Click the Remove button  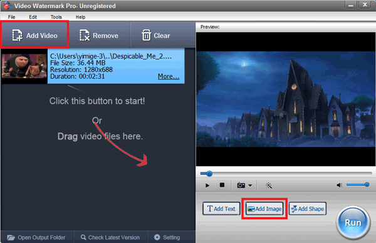(x=99, y=36)
